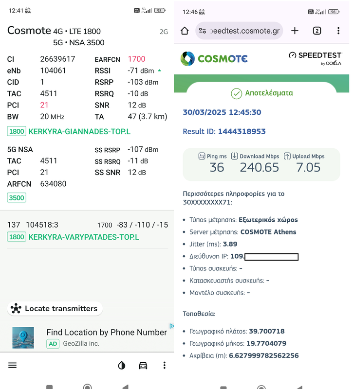The height and width of the screenshot is (389, 353).
Task: Tap the 1800 badge beside VARYPATADES
Action: (17, 237)
